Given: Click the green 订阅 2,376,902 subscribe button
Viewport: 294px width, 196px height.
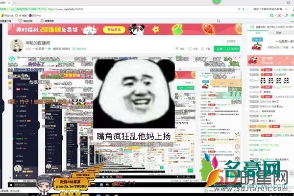Looking at the screenshot, I should coord(227,49).
